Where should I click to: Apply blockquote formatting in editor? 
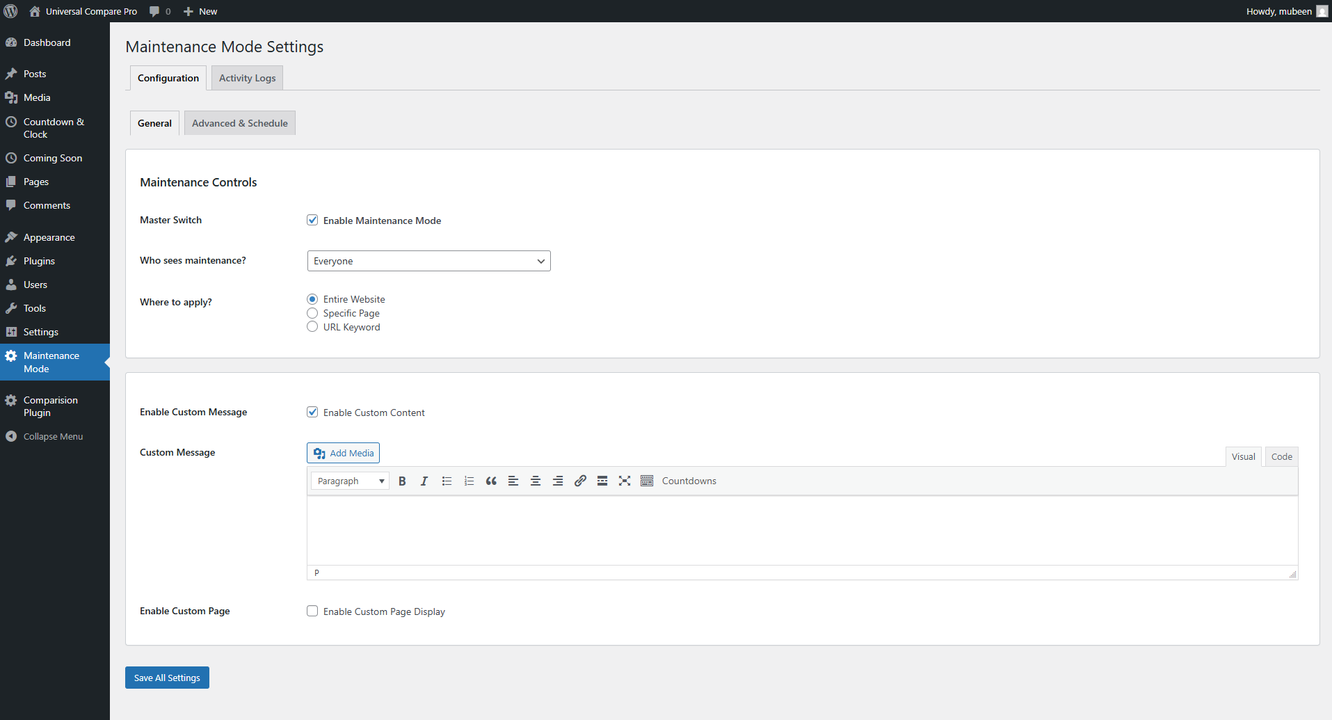click(x=491, y=481)
